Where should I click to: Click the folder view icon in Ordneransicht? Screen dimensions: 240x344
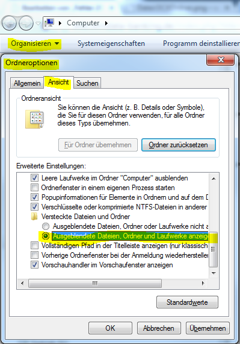pos(35,119)
